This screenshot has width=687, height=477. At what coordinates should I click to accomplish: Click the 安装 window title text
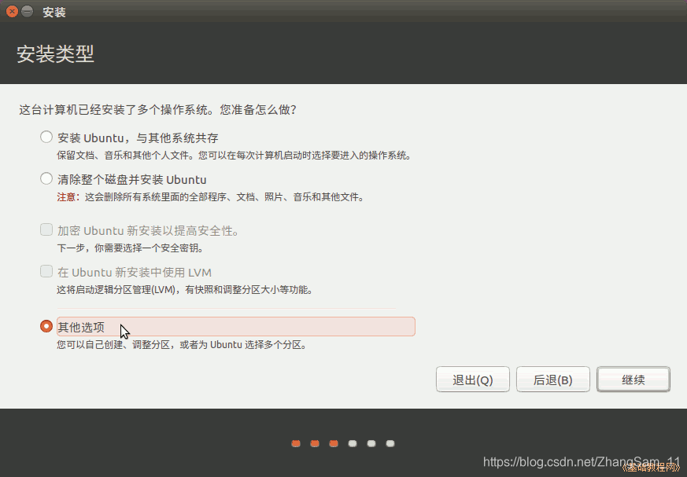54,13
